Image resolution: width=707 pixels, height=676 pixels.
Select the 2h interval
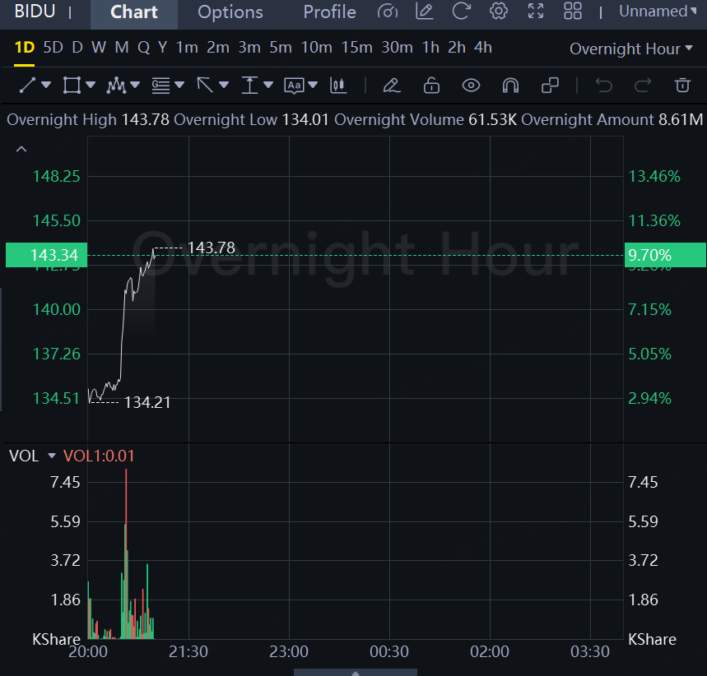tap(456, 48)
